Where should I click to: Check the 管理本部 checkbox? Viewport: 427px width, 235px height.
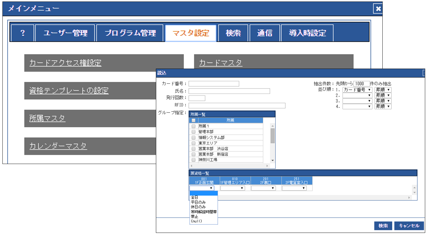pos(194,132)
